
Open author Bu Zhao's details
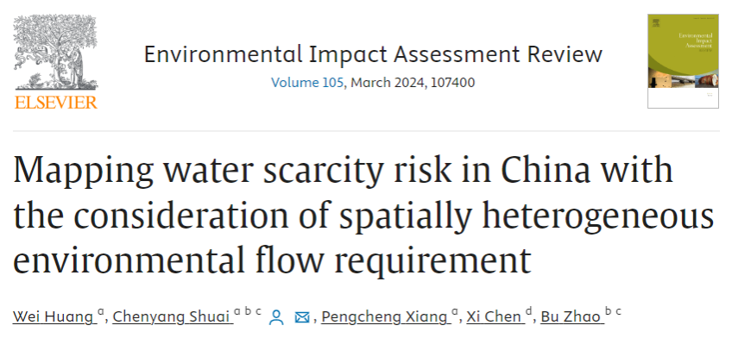tap(570, 317)
